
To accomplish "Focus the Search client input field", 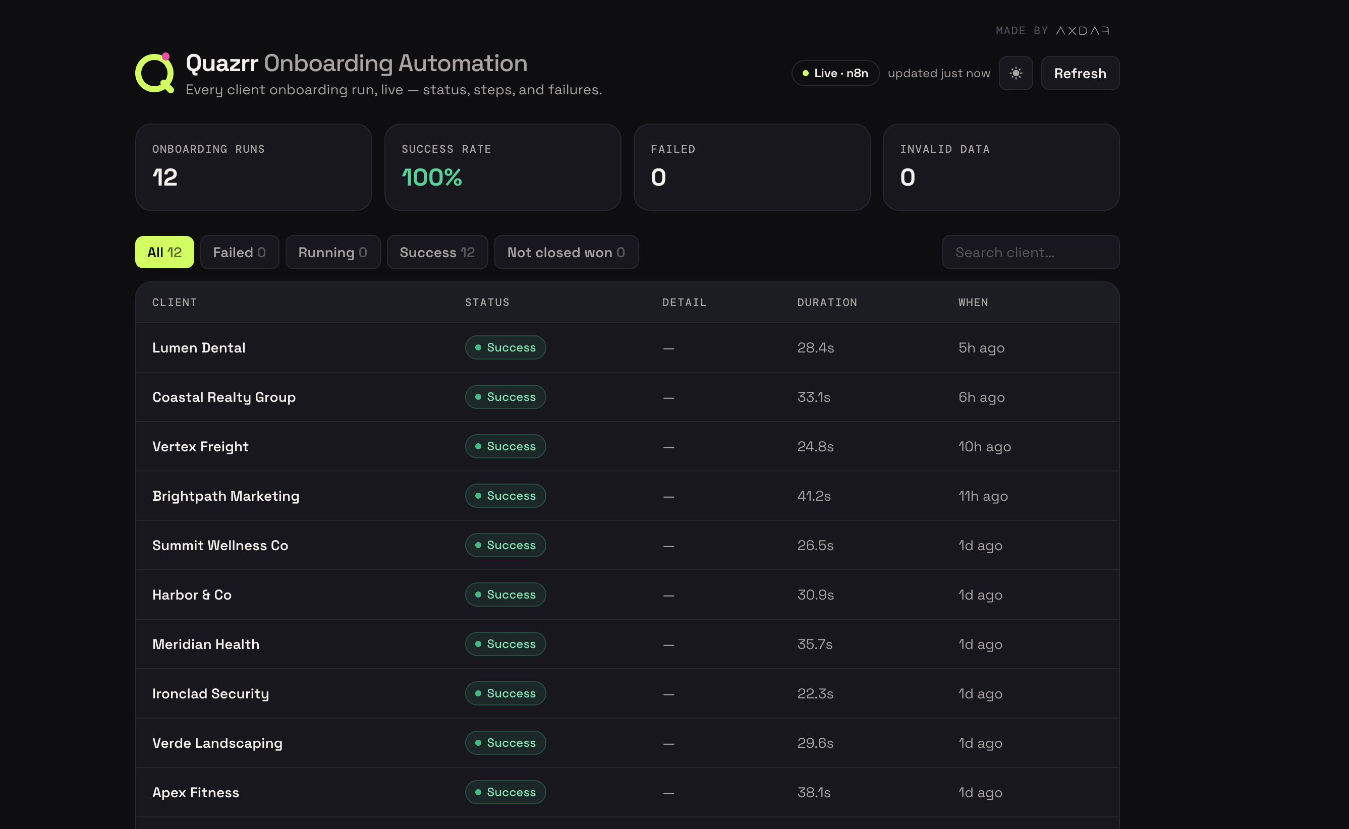I will click(1030, 252).
